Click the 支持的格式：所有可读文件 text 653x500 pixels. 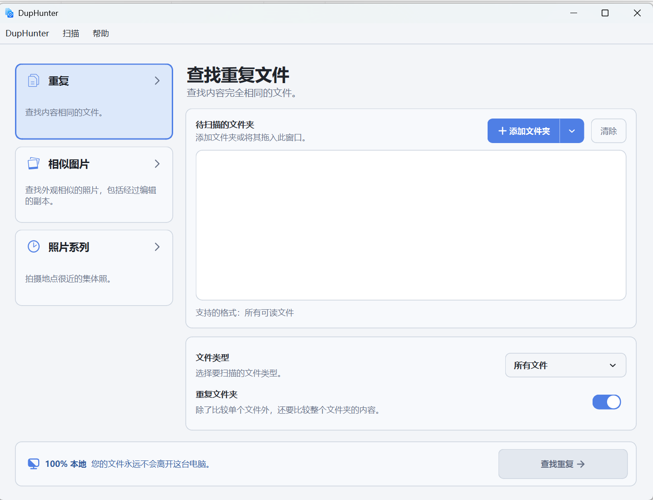click(245, 312)
